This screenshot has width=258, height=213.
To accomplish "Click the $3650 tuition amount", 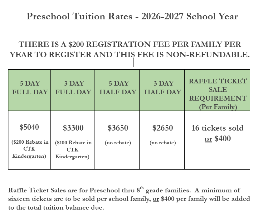I will click(118, 128).
